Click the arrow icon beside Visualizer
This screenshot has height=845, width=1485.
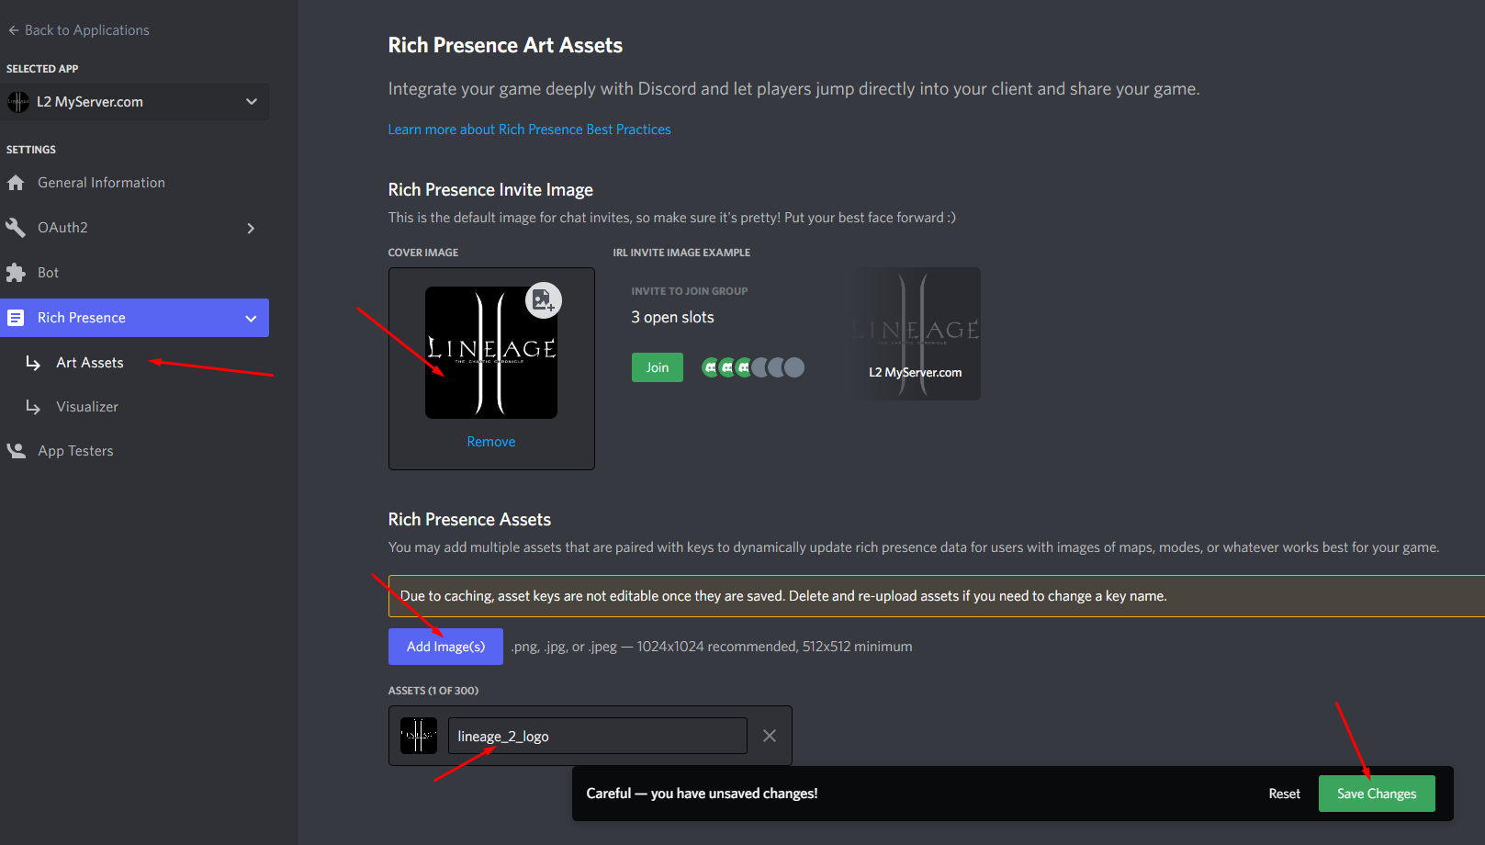coord(33,407)
